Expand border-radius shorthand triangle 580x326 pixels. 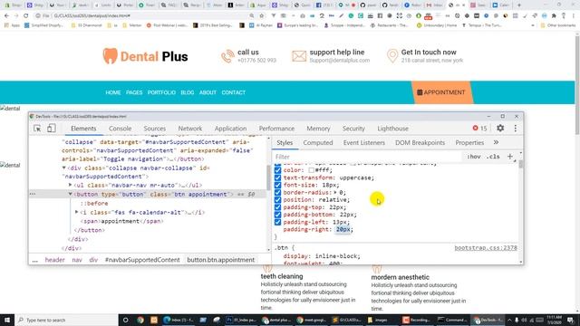tap(335, 192)
